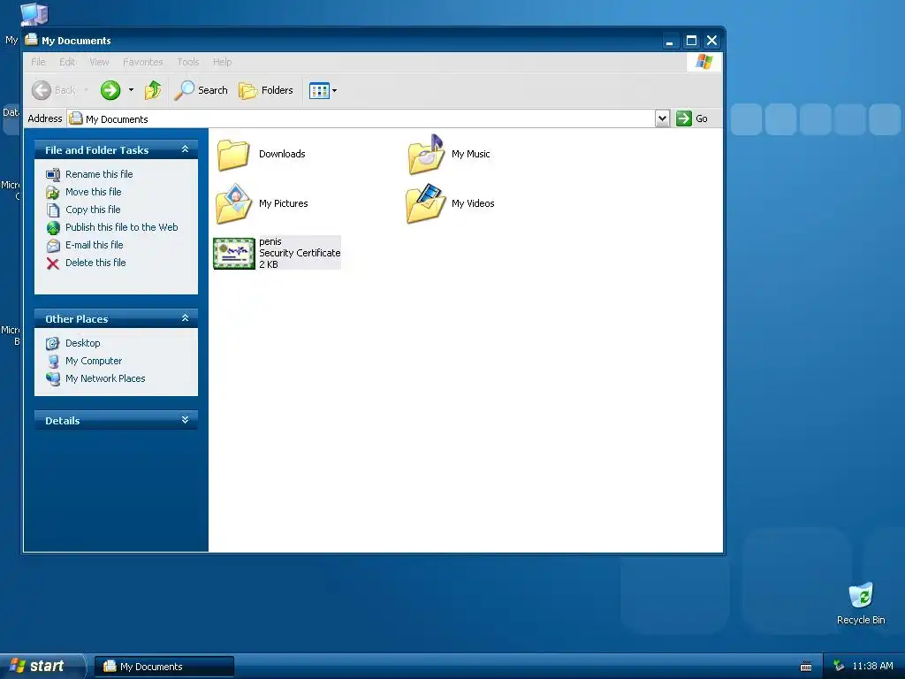
Task: Click the My Pictures name label
Action: [x=284, y=203]
